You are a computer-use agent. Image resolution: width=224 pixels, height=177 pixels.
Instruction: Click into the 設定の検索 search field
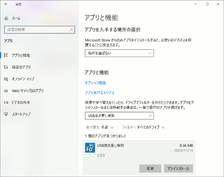pos(36,30)
